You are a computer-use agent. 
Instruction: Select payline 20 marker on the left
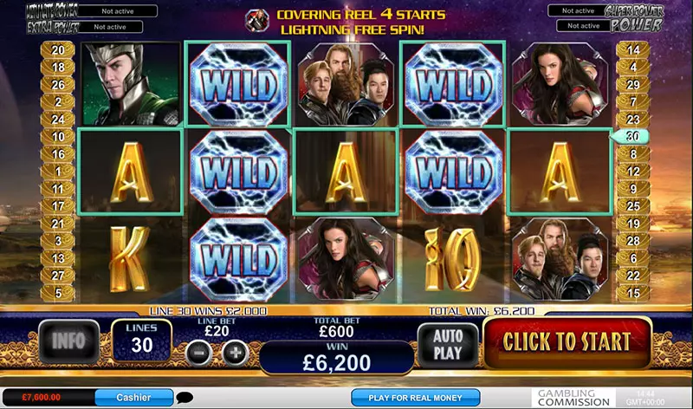[58, 50]
